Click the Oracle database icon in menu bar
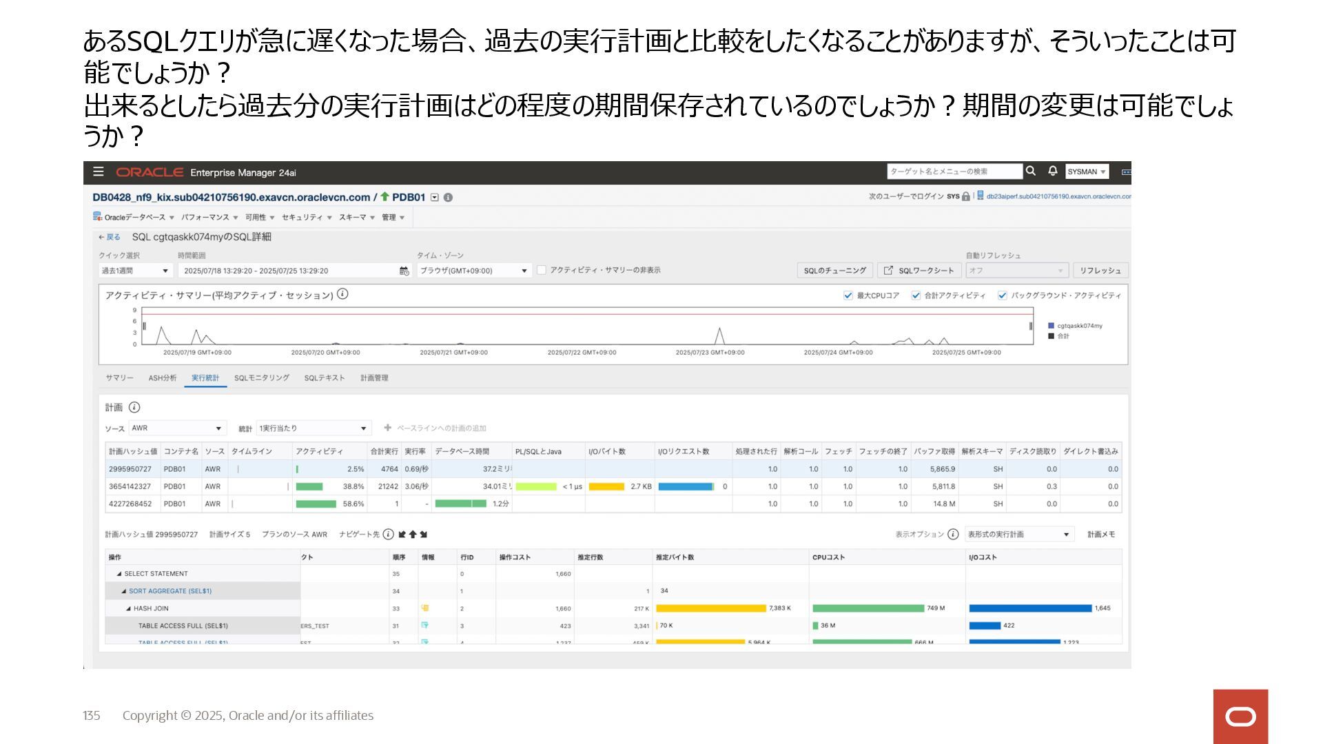This screenshot has width=1323, height=744. (97, 217)
